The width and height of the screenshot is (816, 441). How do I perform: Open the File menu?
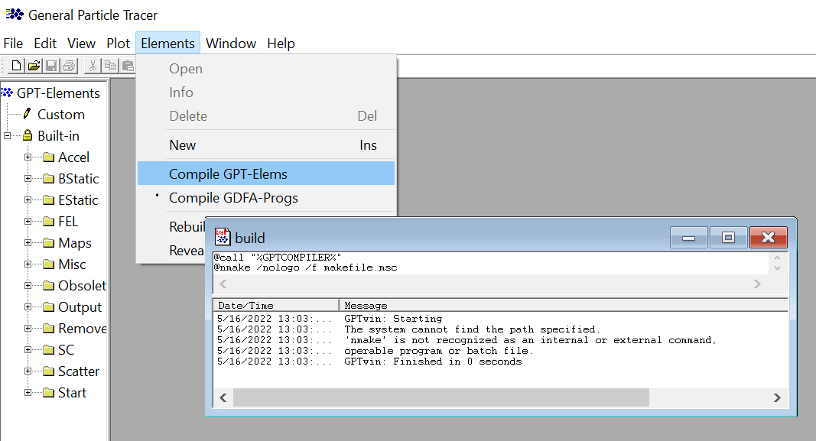(x=13, y=43)
